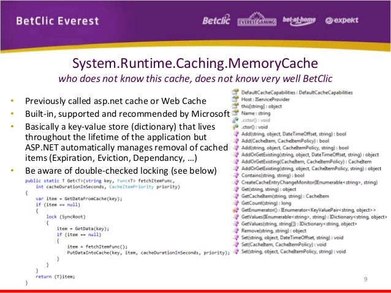Viewport: 391px width, 293px height.
Task: Click the protected method icon beside GetEnumerator()
Action: (236, 210)
